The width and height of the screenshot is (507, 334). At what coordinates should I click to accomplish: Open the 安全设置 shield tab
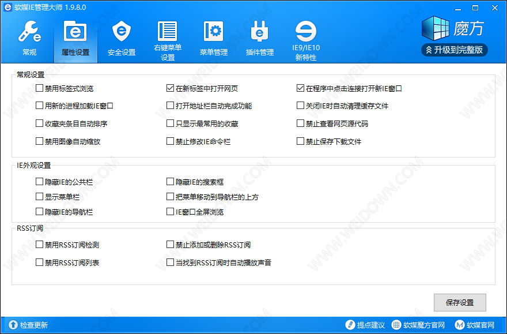[x=122, y=38]
